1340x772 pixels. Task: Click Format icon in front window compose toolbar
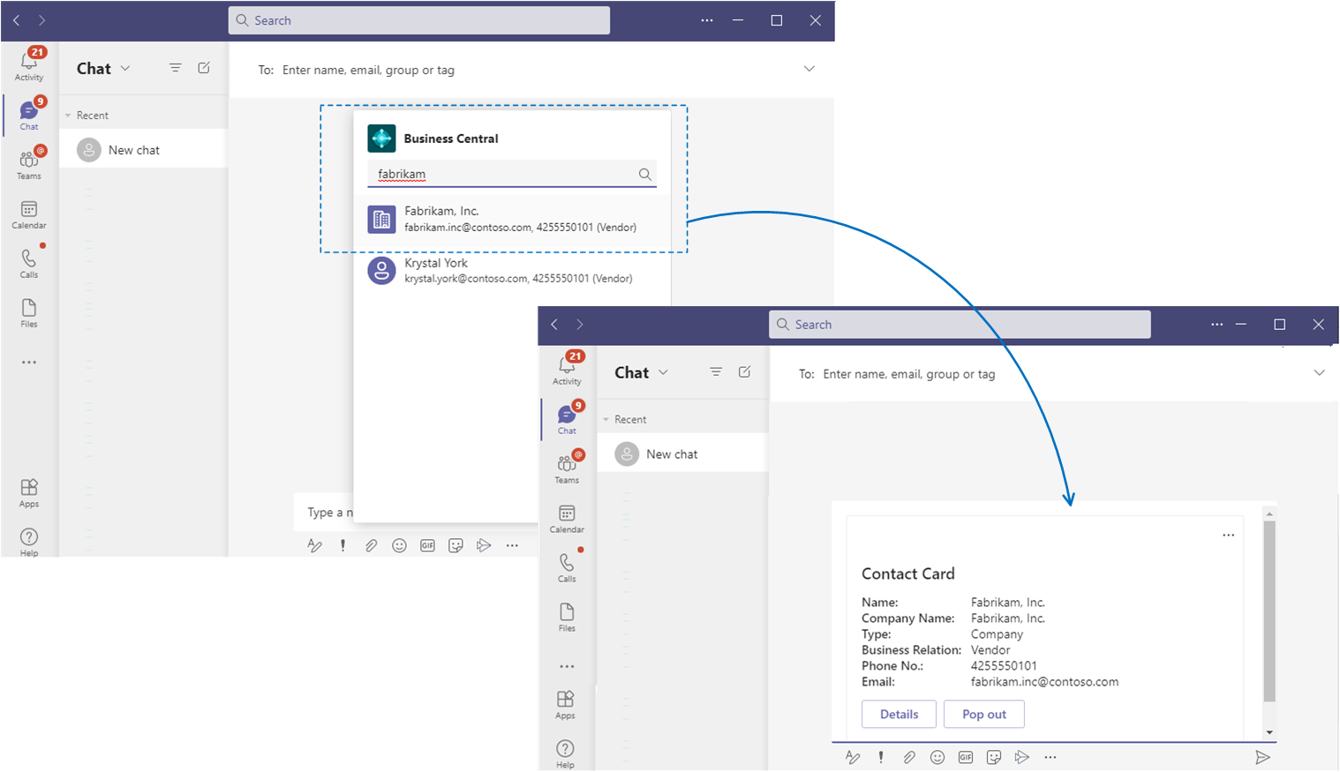853,757
